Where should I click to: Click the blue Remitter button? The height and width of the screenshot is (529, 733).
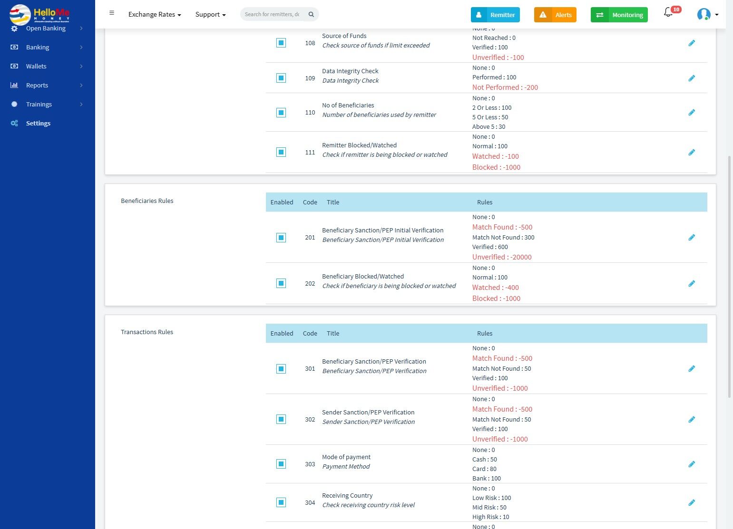click(495, 15)
